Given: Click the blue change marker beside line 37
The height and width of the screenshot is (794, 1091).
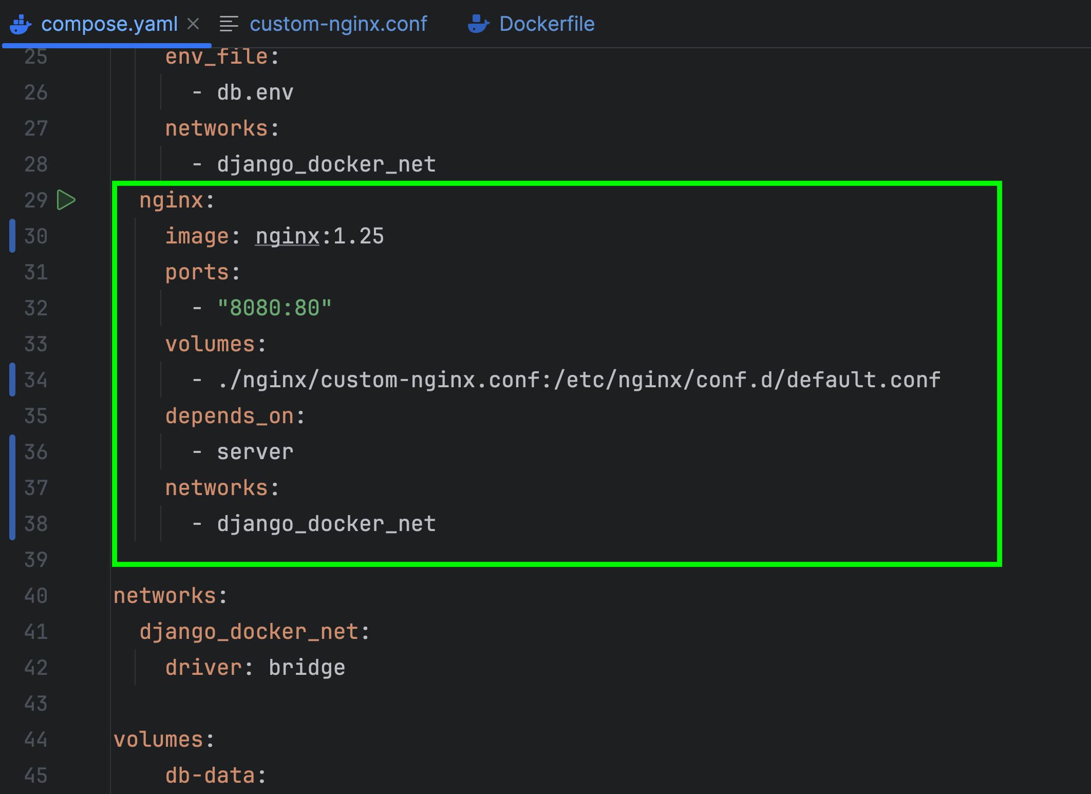Looking at the screenshot, I should [12, 487].
